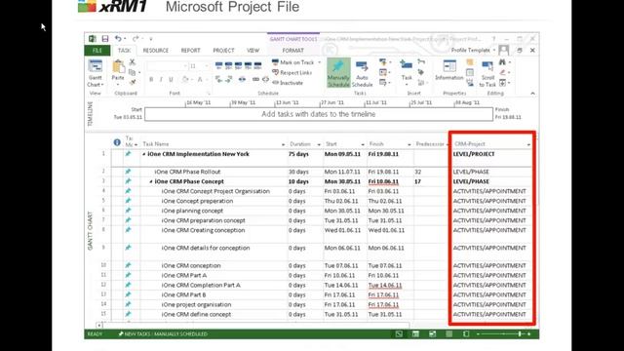The width and height of the screenshot is (624, 351).
Task: Switch to the RESOURCE ribbon tab
Action: click(156, 51)
